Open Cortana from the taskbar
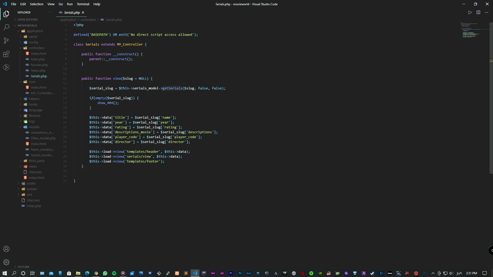The width and height of the screenshot is (493, 277). click(23, 273)
